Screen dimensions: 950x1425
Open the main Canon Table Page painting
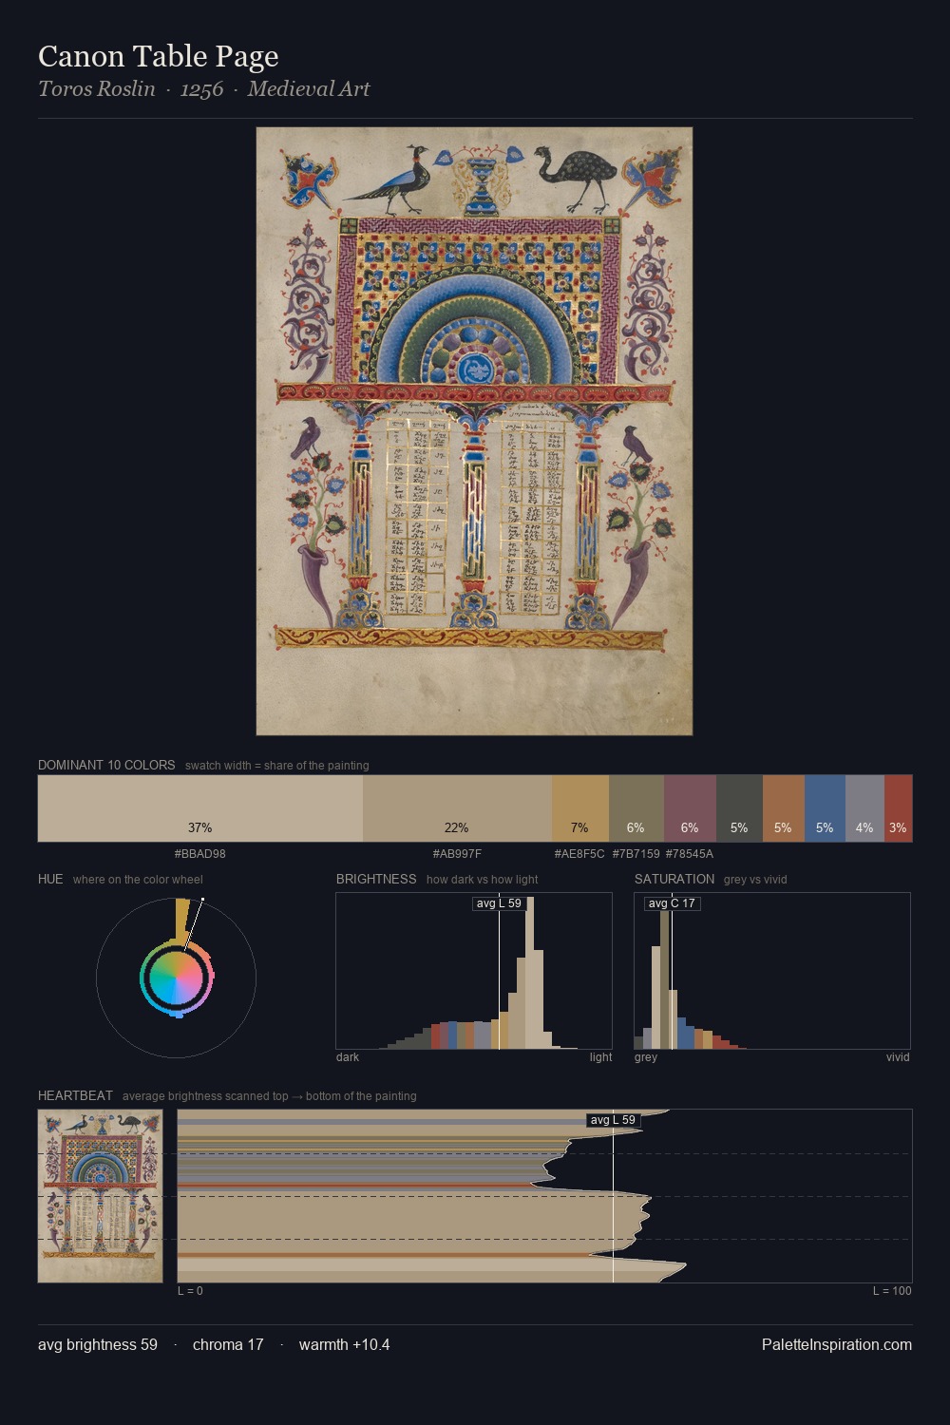(x=474, y=431)
